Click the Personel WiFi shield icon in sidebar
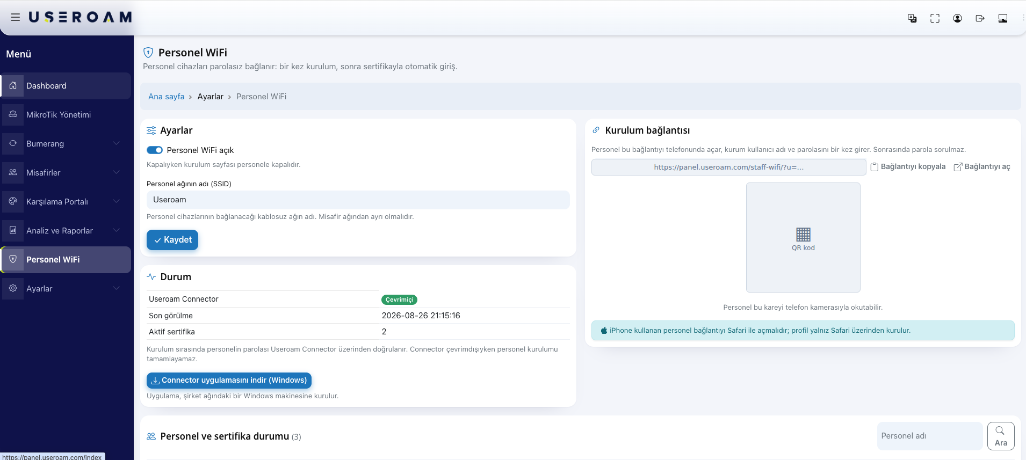This screenshot has height=460, width=1026. click(13, 259)
